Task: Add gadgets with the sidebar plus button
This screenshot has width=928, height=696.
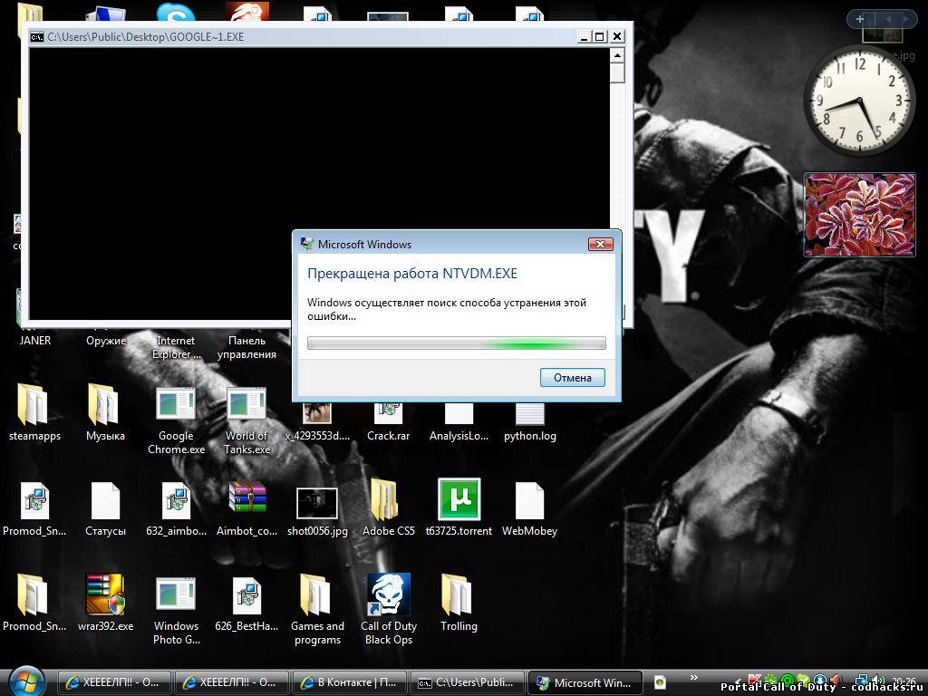Action: [860, 19]
